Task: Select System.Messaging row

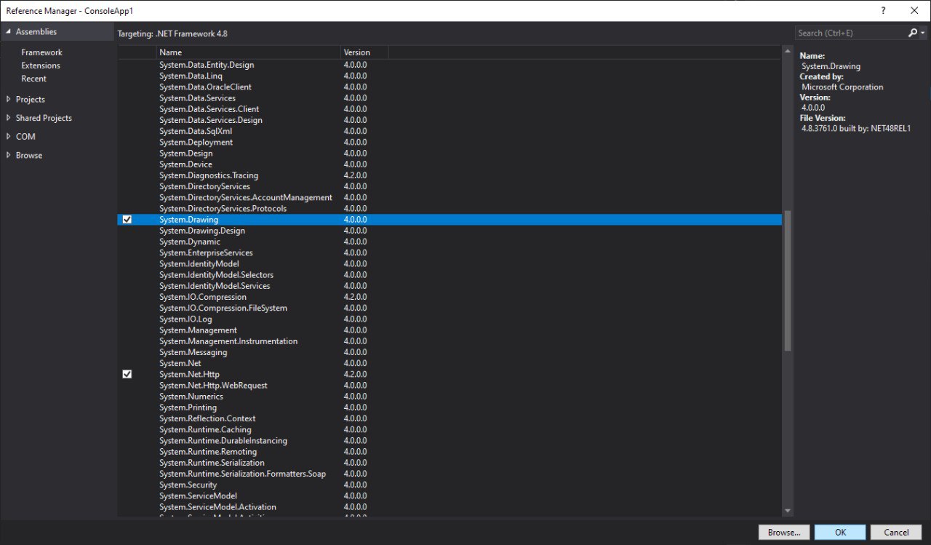Action: tap(449, 352)
